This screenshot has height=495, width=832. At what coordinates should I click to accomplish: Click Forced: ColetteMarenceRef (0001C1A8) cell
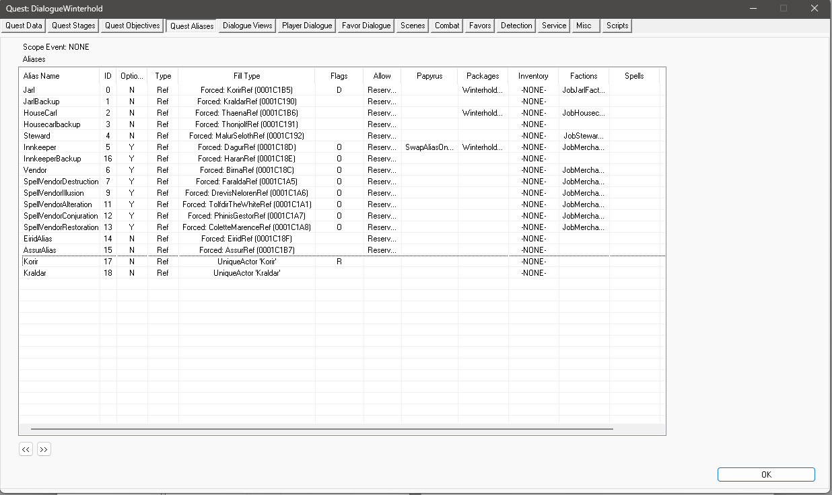tap(247, 227)
